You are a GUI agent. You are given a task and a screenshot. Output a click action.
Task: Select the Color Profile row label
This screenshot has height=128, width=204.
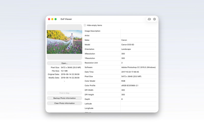pos(90,86)
